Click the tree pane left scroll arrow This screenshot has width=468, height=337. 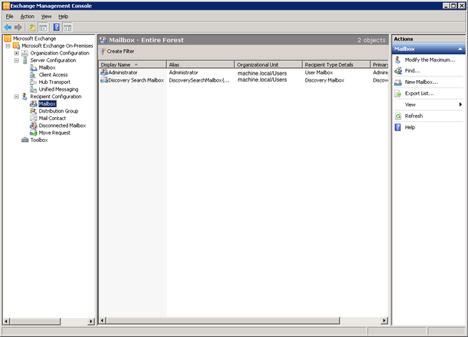(6, 321)
